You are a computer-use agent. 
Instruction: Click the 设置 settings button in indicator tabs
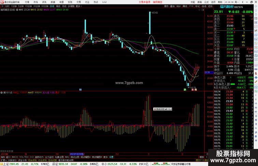click(111, 157)
